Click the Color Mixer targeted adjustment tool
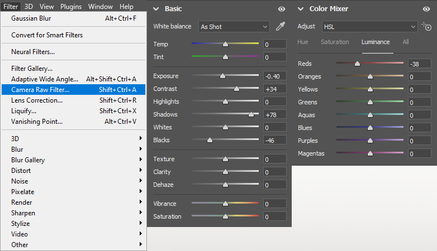 click(427, 27)
